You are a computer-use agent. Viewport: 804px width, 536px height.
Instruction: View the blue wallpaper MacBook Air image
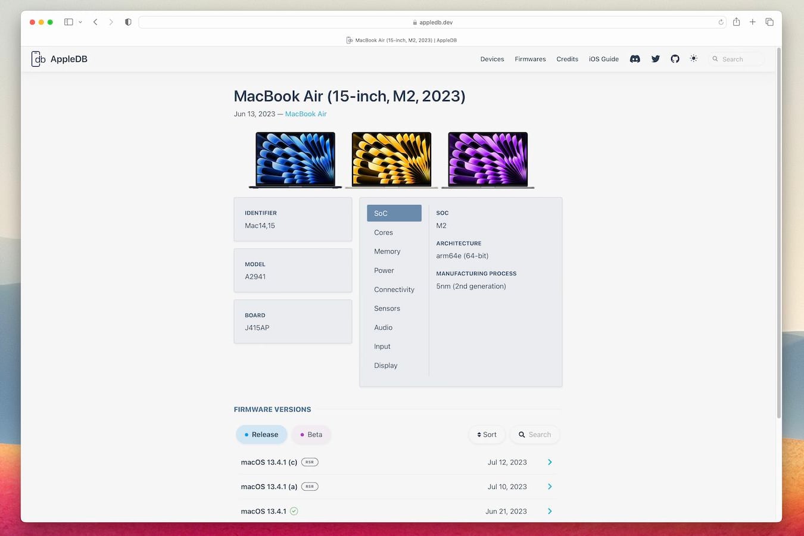[295, 160]
